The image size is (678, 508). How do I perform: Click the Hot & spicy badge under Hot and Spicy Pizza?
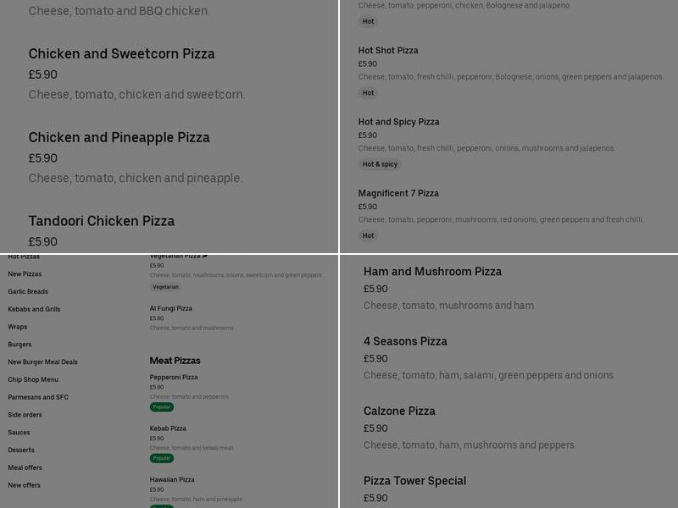[x=379, y=164]
